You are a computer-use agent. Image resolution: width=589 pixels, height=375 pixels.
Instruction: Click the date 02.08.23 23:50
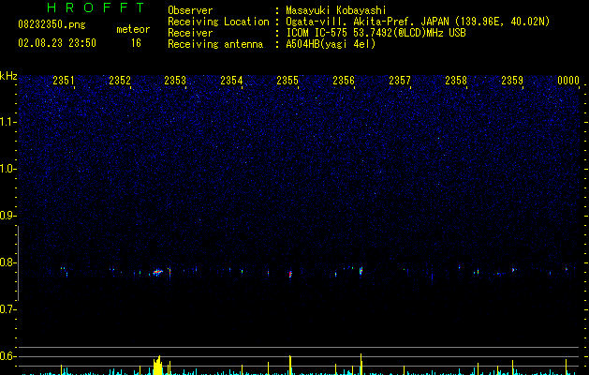(x=57, y=43)
